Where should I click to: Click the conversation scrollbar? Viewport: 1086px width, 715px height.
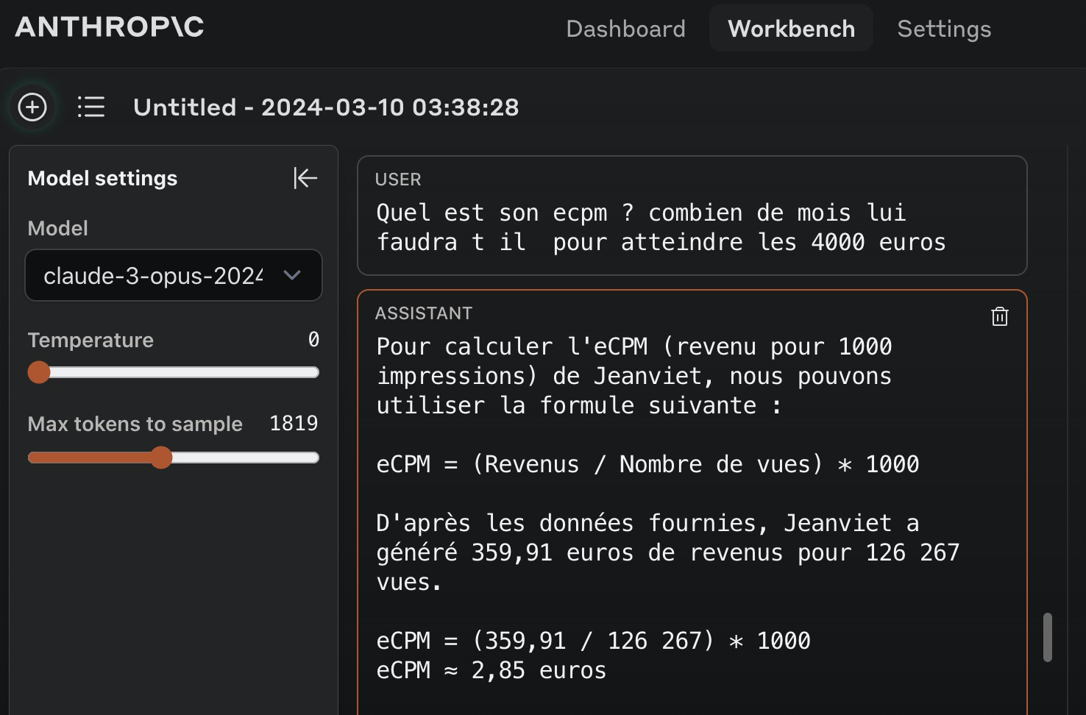tap(1048, 637)
